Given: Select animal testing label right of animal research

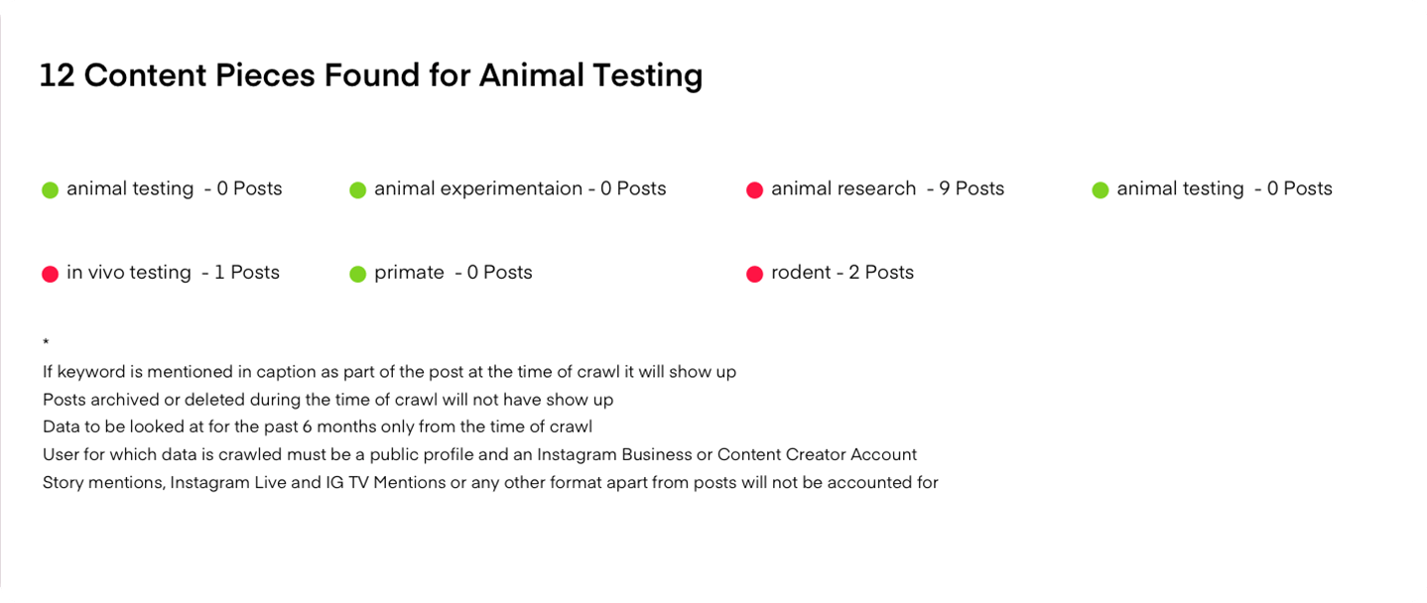Looking at the screenshot, I should tap(1225, 188).
